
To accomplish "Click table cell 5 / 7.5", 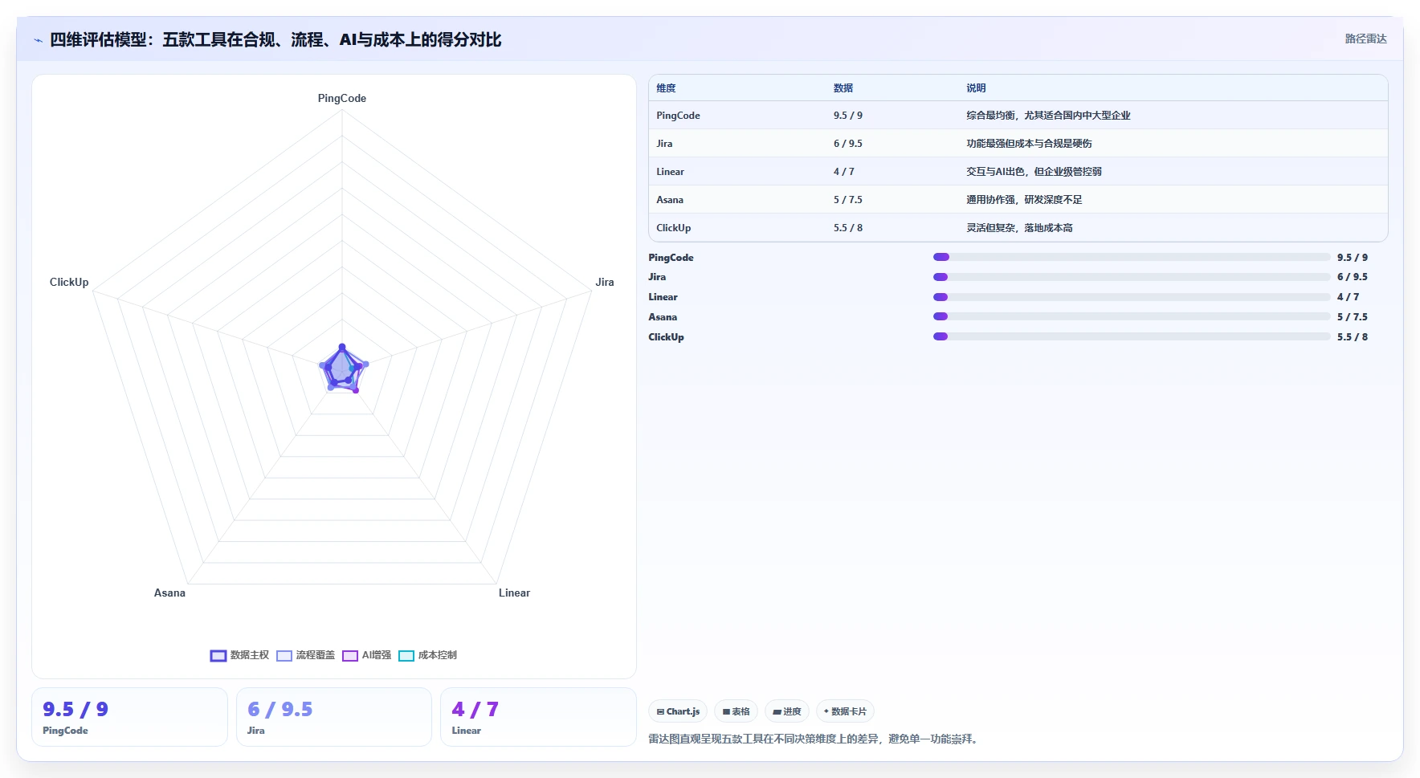I will pos(848,200).
